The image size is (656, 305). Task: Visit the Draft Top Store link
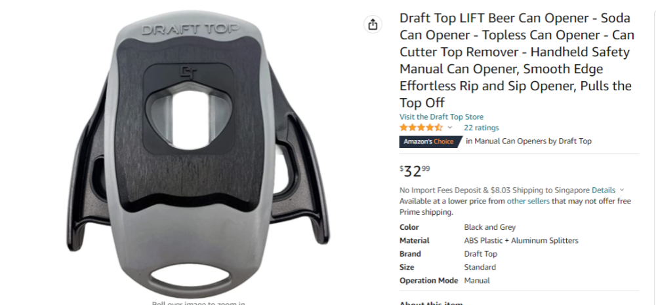click(x=441, y=117)
